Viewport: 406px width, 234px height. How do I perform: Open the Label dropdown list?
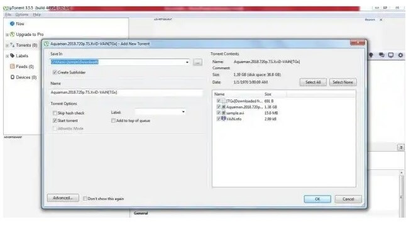tap(183, 112)
